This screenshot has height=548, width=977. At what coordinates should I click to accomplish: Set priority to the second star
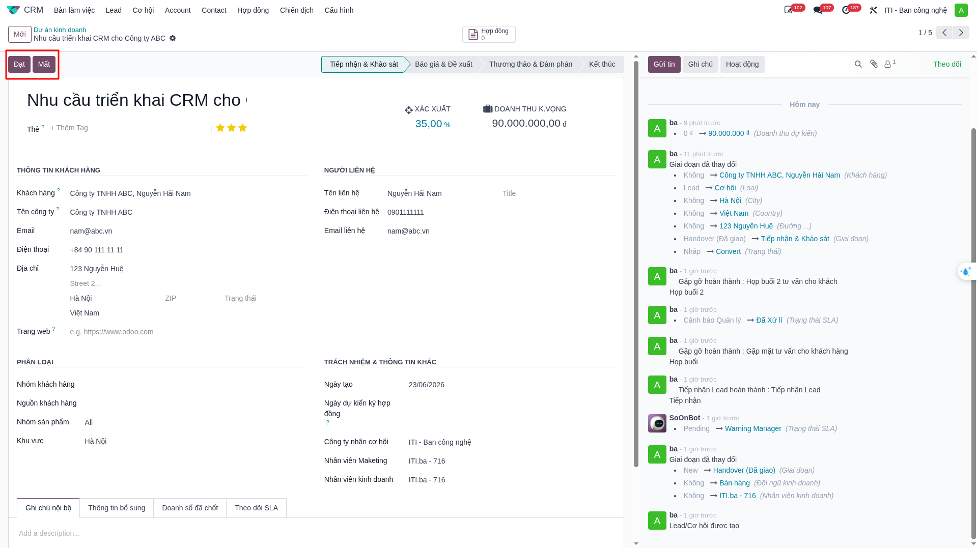coord(232,128)
